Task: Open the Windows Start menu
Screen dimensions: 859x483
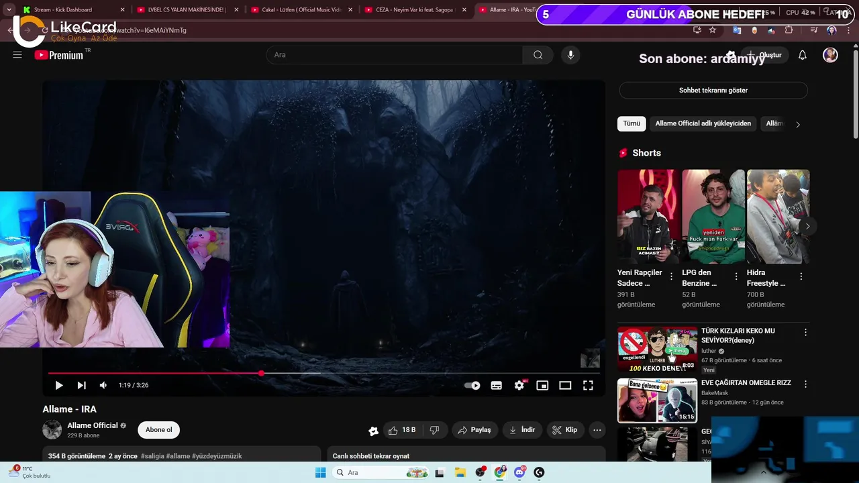Action: tap(320, 472)
